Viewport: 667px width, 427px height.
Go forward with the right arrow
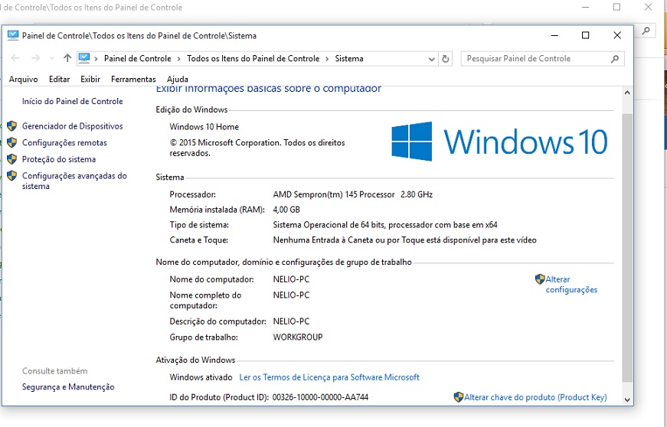(36, 58)
